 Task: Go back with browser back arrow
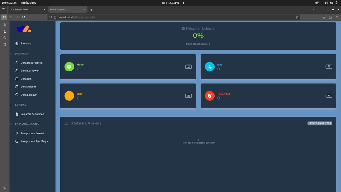[x=11, y=17]
